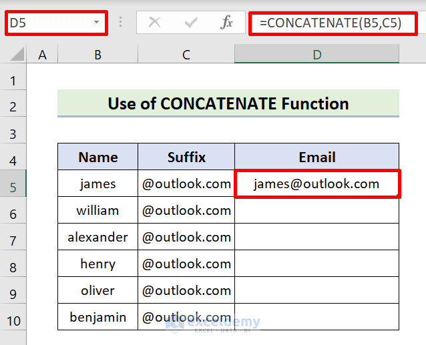Viewport: 426px width, 345px height.
Task: Select the cell containing benjamin
Action: coord(97,317)
